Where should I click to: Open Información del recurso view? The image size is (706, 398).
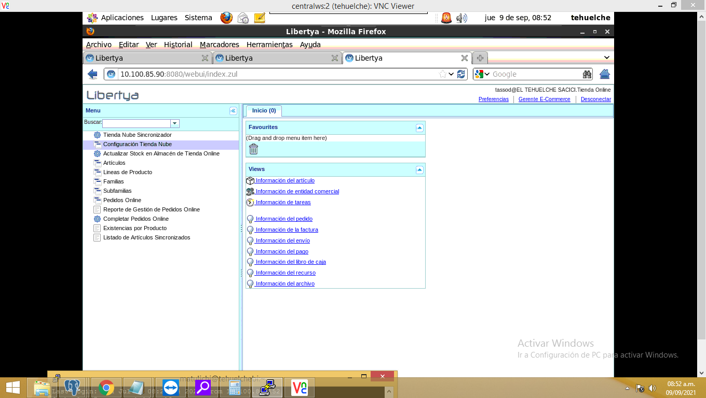click(x=286, y=273)
